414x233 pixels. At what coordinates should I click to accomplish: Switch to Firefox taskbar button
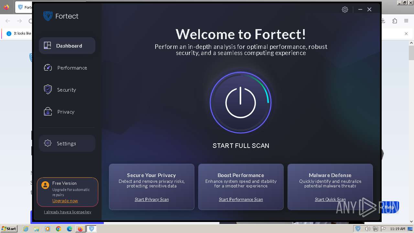[x=80, y=229]
